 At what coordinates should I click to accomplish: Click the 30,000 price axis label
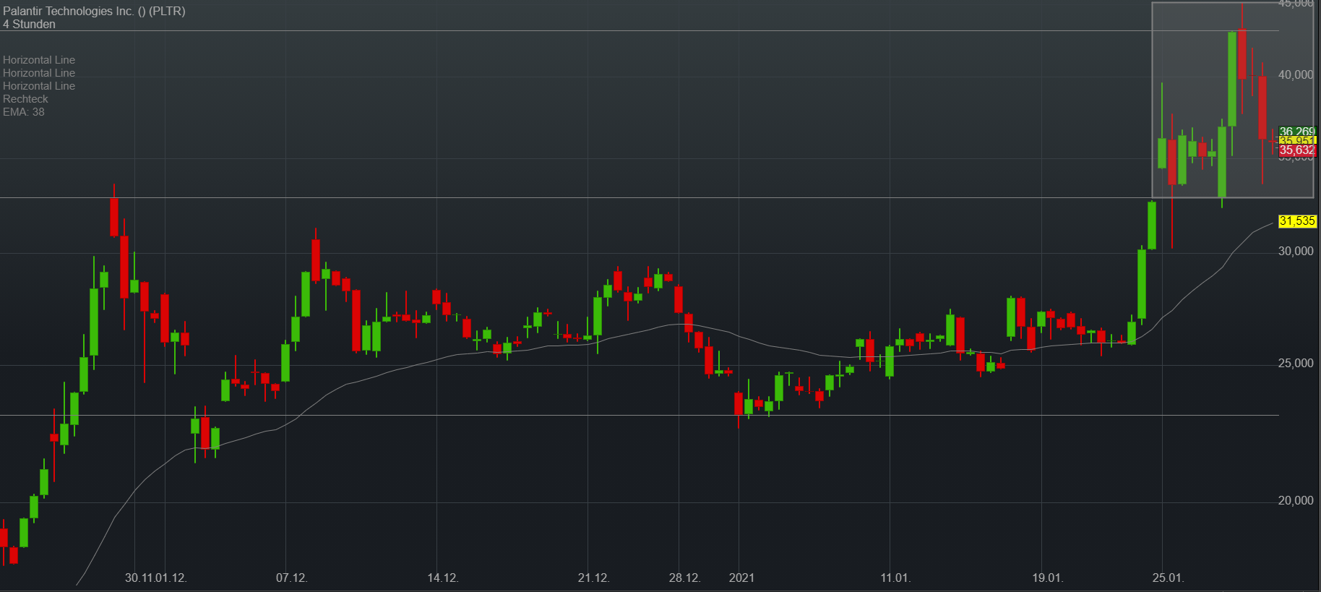[1296, 251]
